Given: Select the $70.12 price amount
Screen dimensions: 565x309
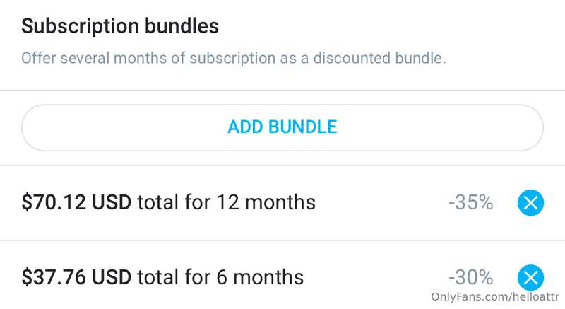Looking at the screenshot, I should 56,203.
